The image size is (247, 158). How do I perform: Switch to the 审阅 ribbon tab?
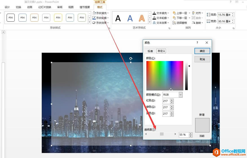[x=60, y=7]
